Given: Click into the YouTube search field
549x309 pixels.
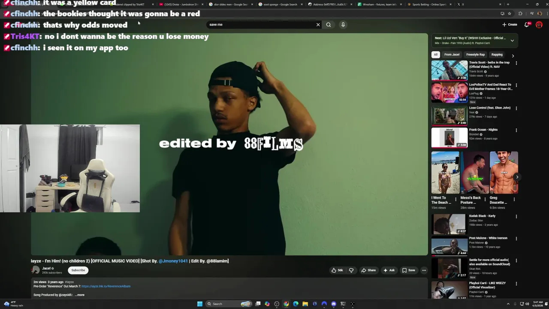Looking at the screenshot, I should point(262,24).
